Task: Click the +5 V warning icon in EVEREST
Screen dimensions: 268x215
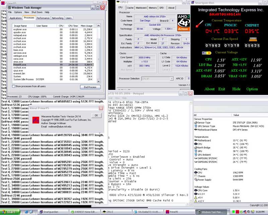Action: point(196,197)
